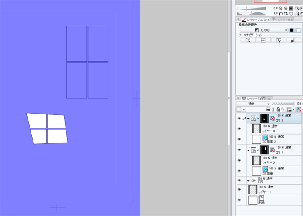Viewport: 303px width, 216px height.
Task: Select the black drawing color swatch
Action: pyautogui.click(x=292, y=30)
